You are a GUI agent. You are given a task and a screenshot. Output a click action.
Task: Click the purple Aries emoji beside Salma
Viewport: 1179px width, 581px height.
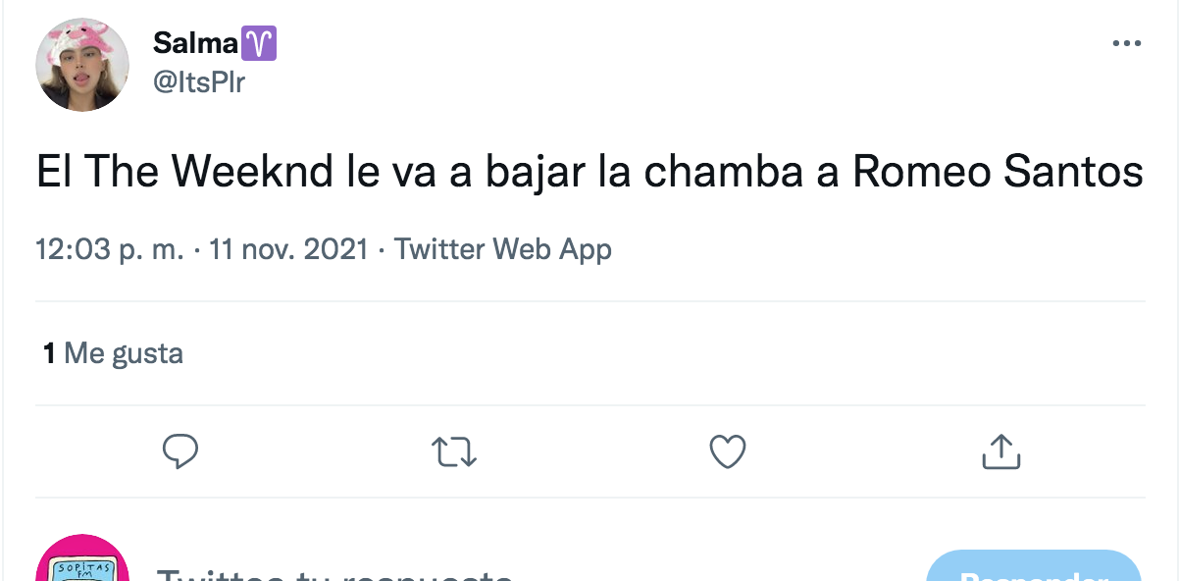(x=260, y=43)
